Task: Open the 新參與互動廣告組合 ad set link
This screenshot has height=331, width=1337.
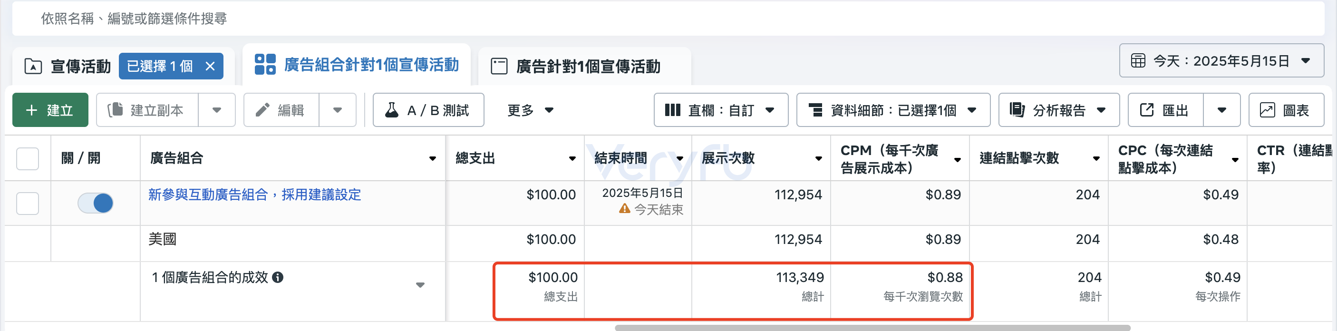Action: tap(254, 195)
